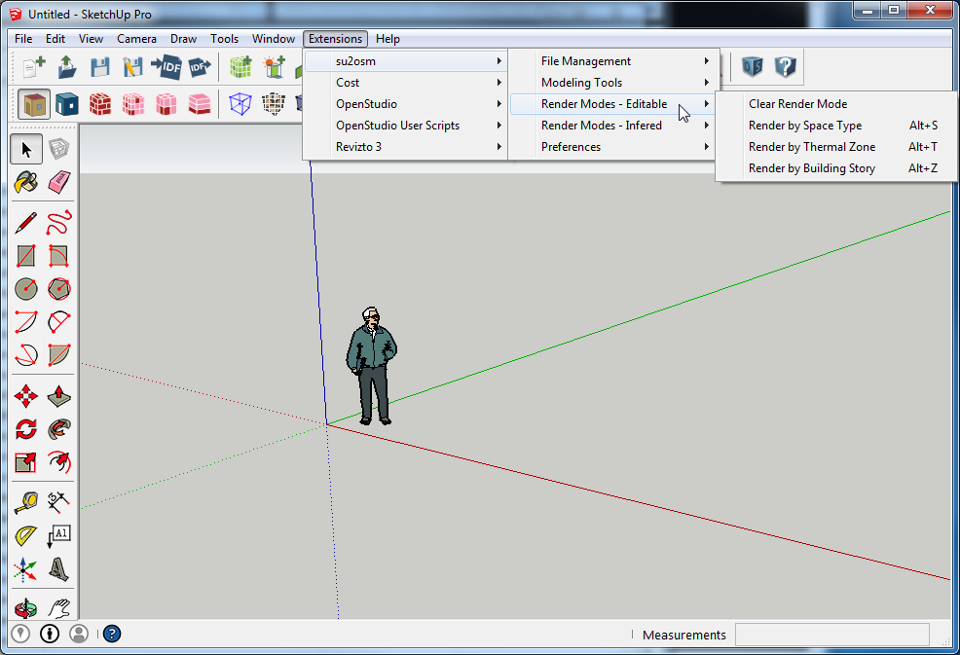The height and width of the screenshot is (655, 960).
Task: Click the Open OpenStudio Model folder icon
Action: coord(67,66)
